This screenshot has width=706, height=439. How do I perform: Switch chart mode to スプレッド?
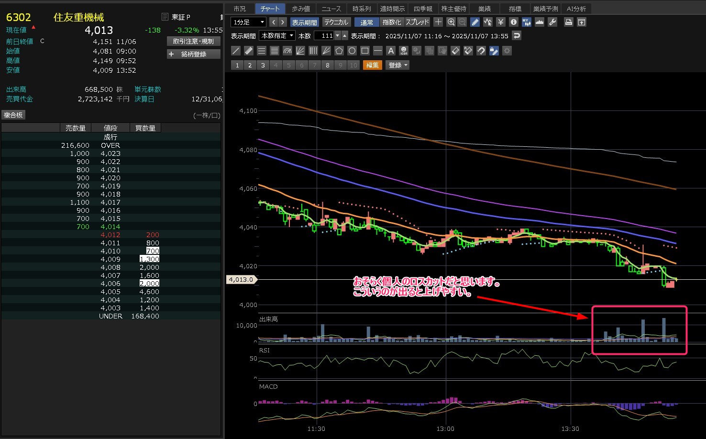[x=417, y=22]
